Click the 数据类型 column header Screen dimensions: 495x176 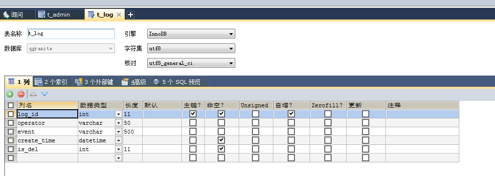pos(100,105)
